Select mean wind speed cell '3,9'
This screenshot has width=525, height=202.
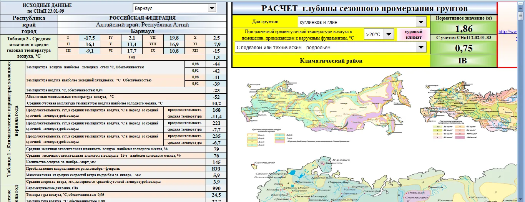pyautogui.click(x=216, y=182)
